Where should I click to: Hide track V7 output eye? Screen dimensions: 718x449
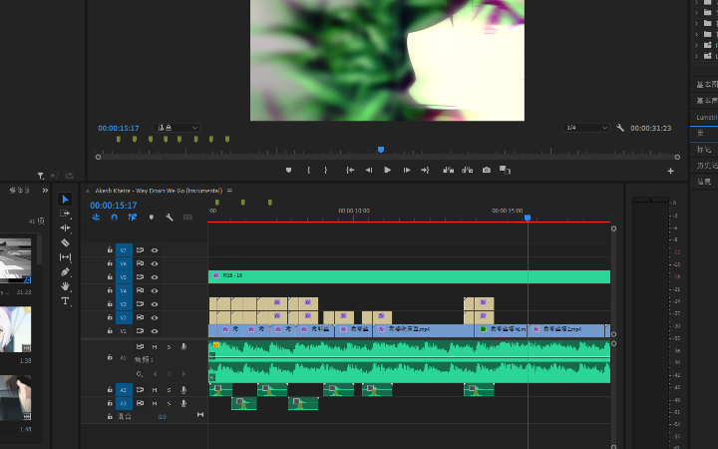click(155, 250)
